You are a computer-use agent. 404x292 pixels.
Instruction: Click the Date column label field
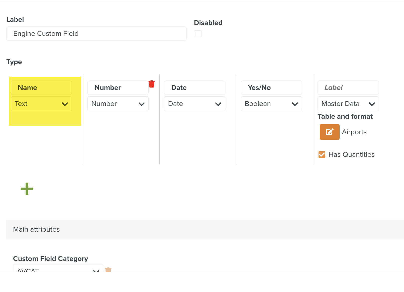point(194,88)
